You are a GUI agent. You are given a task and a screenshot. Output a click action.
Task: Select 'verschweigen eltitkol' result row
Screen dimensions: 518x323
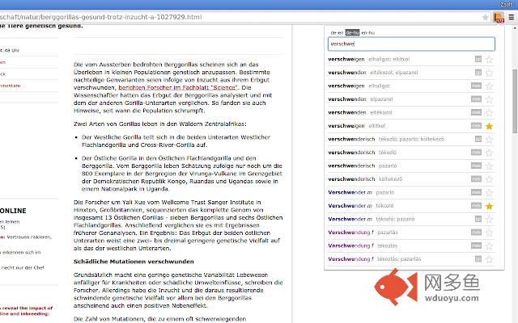[411, 126]
